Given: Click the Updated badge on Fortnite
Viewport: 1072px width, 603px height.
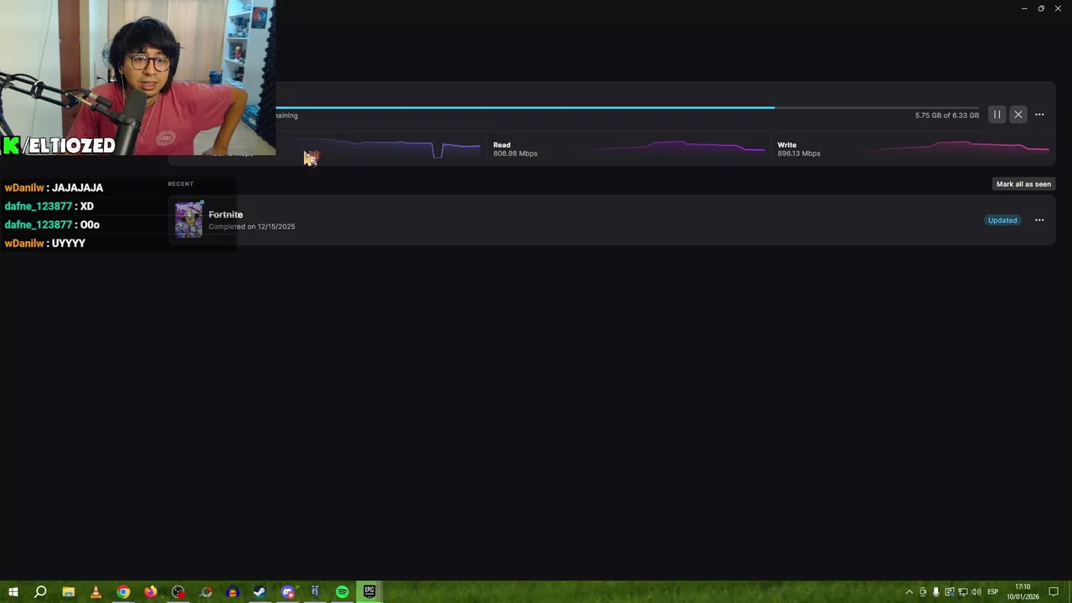Looking at the screenshot, I should coord(1002,220).
